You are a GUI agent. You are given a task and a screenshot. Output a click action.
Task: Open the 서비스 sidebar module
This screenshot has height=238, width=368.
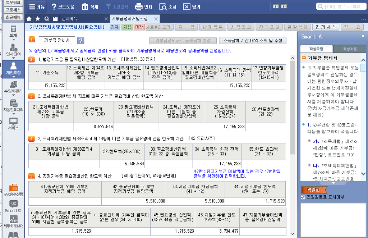tap(13, 124)
